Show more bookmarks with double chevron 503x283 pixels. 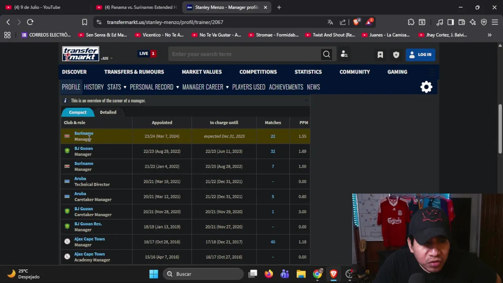(490, 35)
